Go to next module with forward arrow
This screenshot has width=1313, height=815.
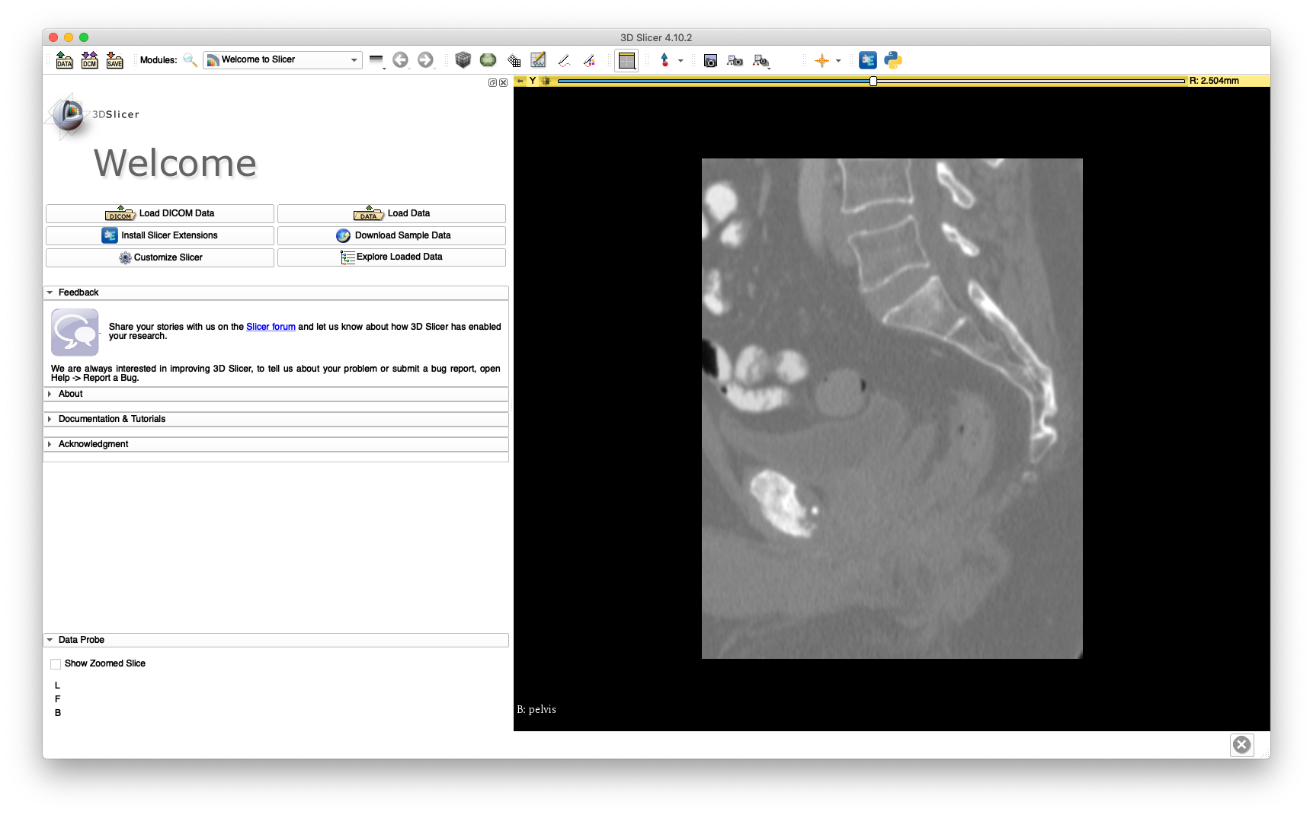tap(426, 60)
